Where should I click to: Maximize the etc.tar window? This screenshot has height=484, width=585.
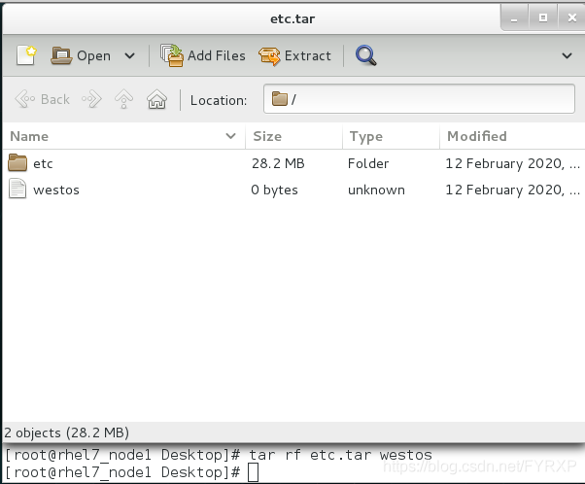pos(543,17)
